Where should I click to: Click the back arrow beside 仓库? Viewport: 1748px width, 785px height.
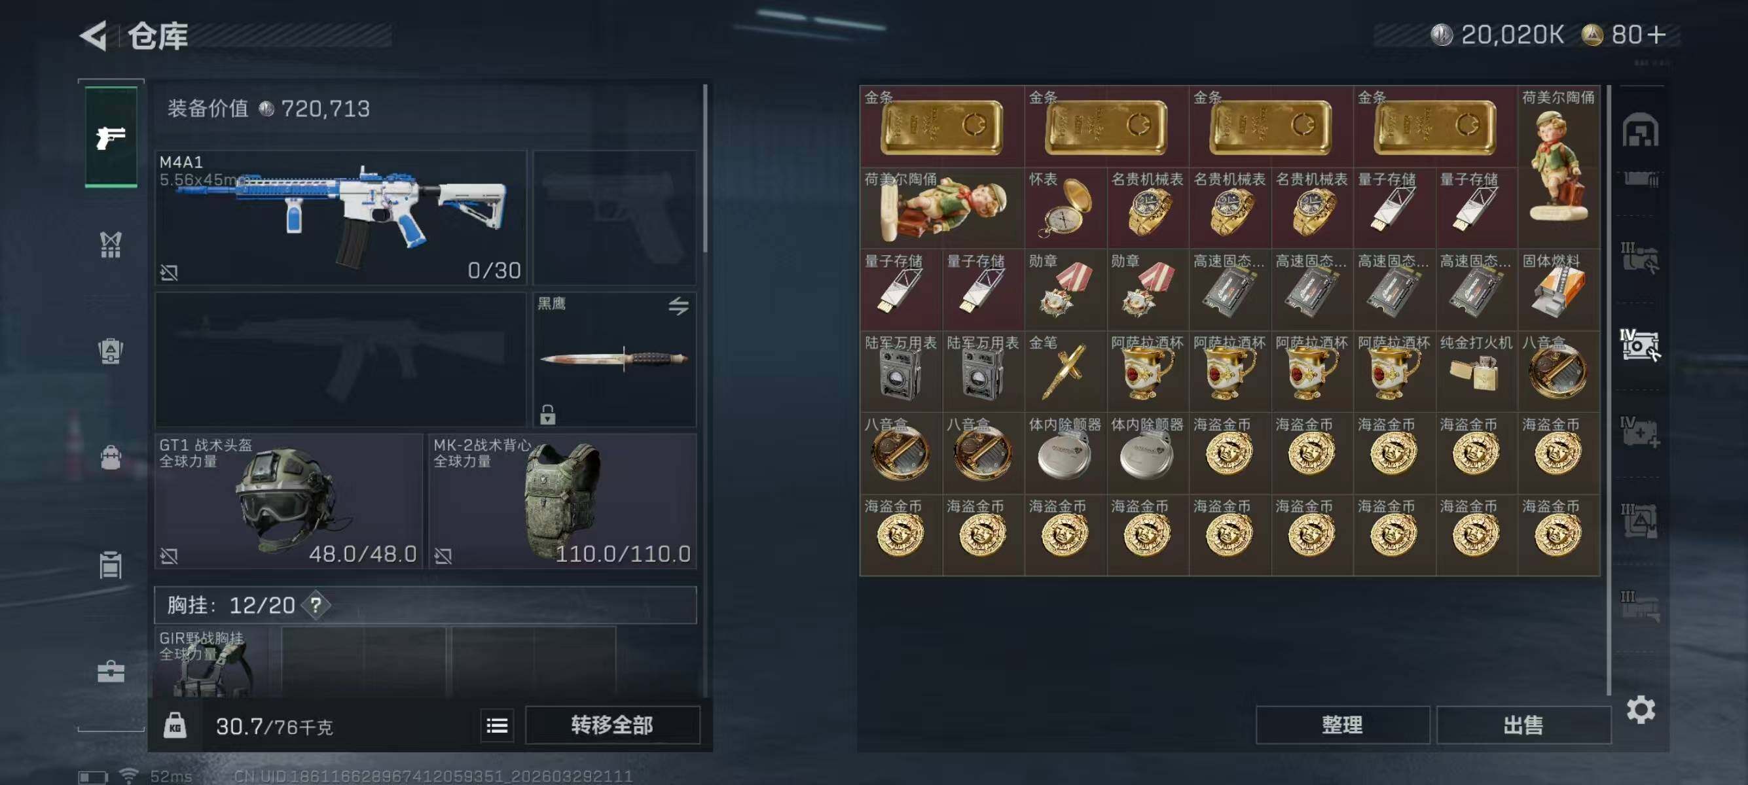click(94, 35)
